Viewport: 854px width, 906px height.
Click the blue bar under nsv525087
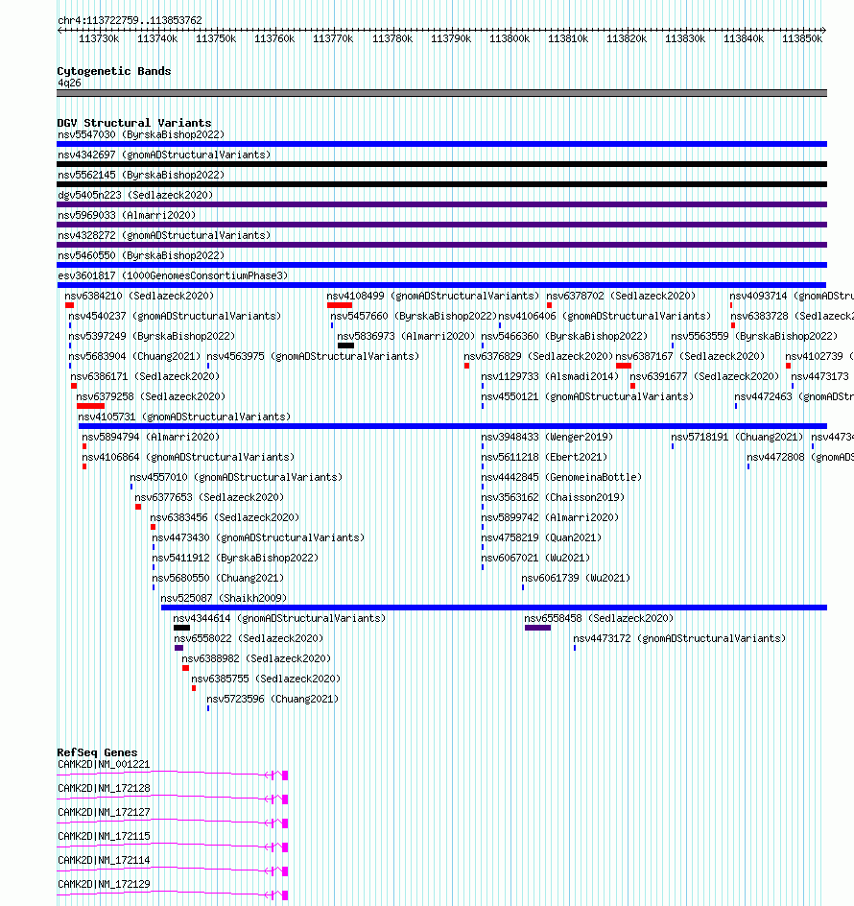coord(494,608)
